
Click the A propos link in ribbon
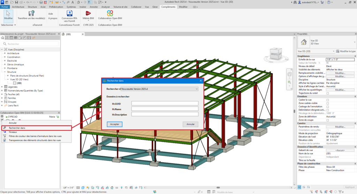tap(53, 18)
